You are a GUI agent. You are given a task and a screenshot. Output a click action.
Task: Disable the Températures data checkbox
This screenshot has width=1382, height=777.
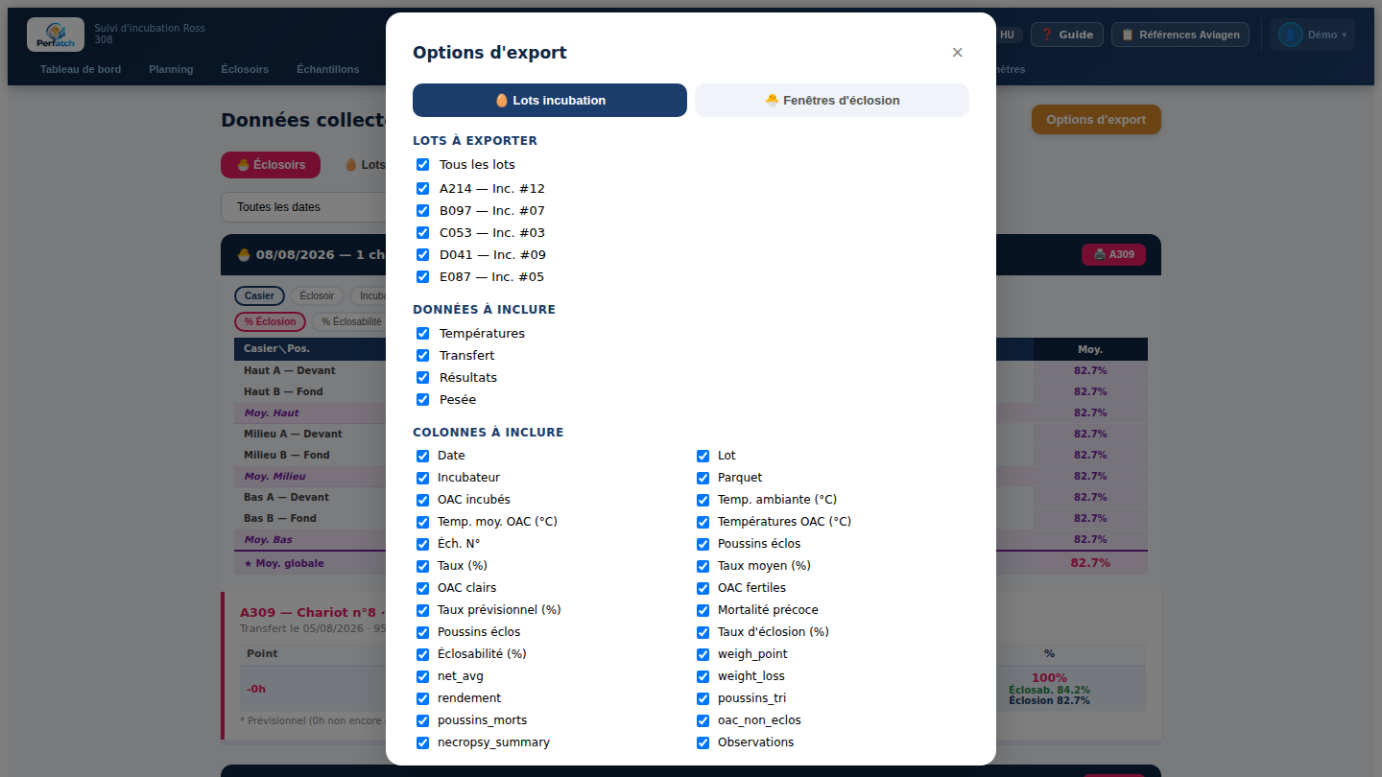click(x=422, y=334)
